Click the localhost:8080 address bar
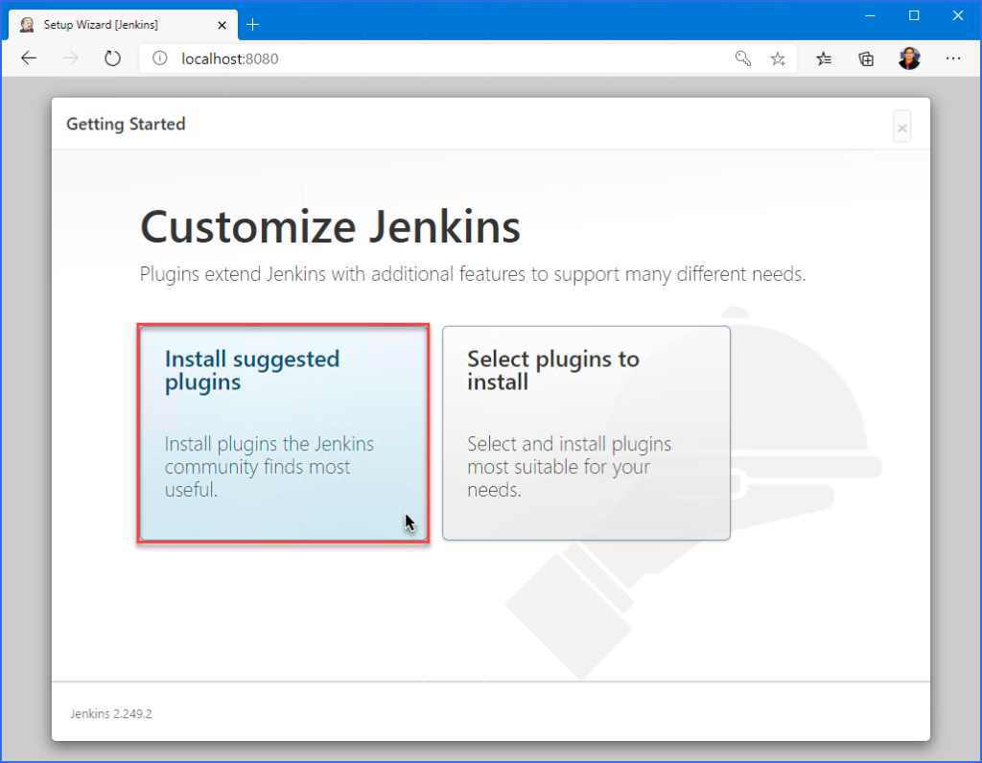Image resolution: width=982 pixels, height=763 pixels. coord(432,58)
